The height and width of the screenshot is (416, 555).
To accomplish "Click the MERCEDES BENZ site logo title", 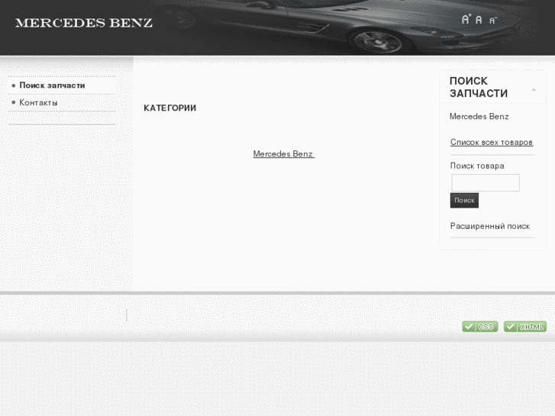I will click(84, 23).
